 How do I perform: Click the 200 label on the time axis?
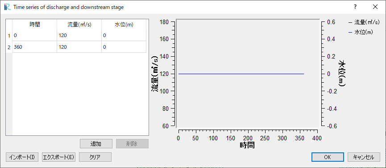248,138
